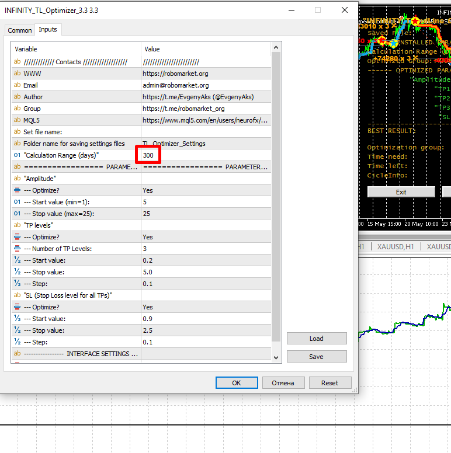Confirm the settings with OK
Viewport: 451px width, 453px height.
236,383
